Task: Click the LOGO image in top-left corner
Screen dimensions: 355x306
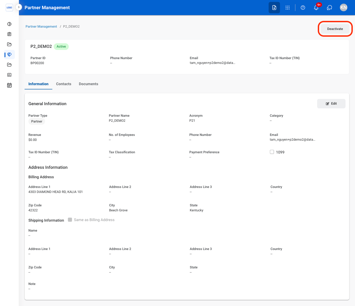Action: click(9, 8)
